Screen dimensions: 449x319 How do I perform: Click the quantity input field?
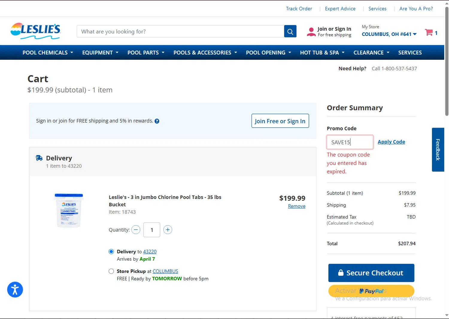tap(152, 230)
